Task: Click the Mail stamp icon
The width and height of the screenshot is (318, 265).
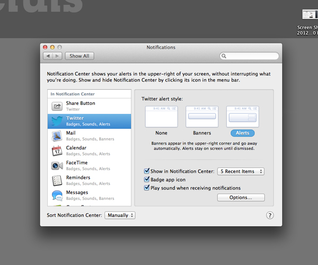Action: 57,136
